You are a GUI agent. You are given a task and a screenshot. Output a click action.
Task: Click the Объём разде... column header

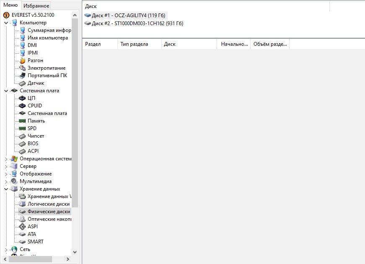coord(270,44)
